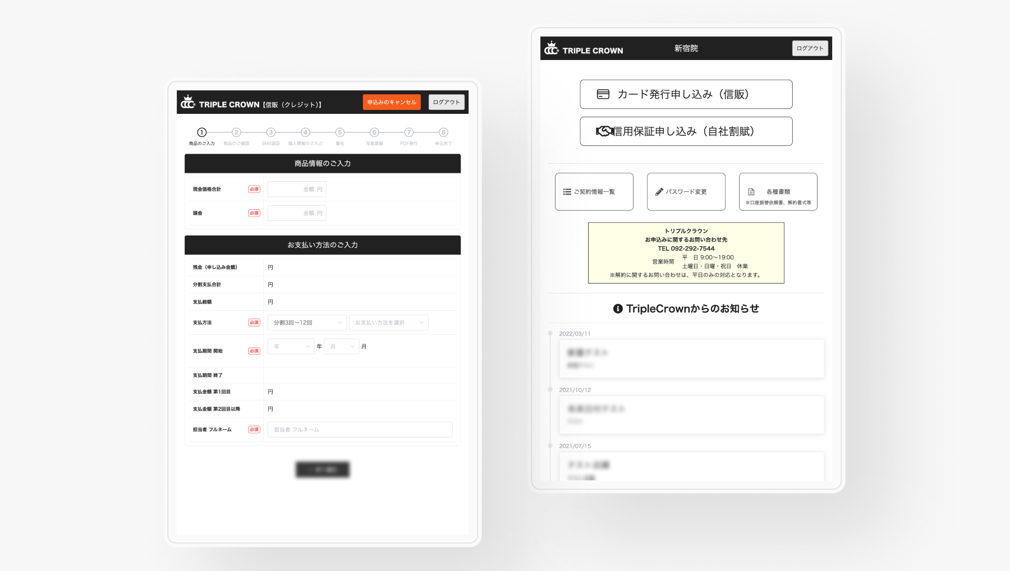Open the start month 月 dropdown
1010x571 pixels.
point(341,347)
